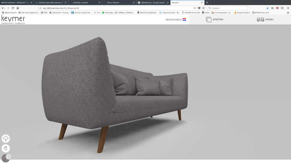Open Zimbra Postvak IN bookmark
The image size is (291, 164).
click(81, 13)
